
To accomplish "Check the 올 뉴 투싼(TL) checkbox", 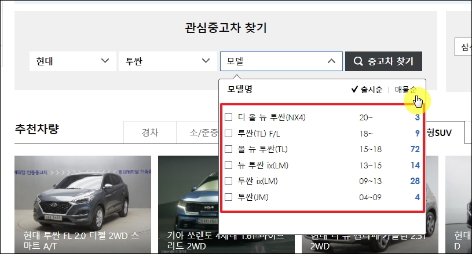I will tap(229, 149).
